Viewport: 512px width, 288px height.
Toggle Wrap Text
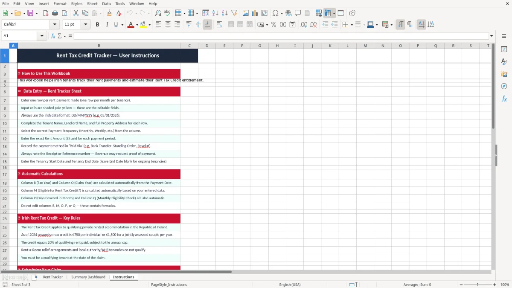coord(219,25)
